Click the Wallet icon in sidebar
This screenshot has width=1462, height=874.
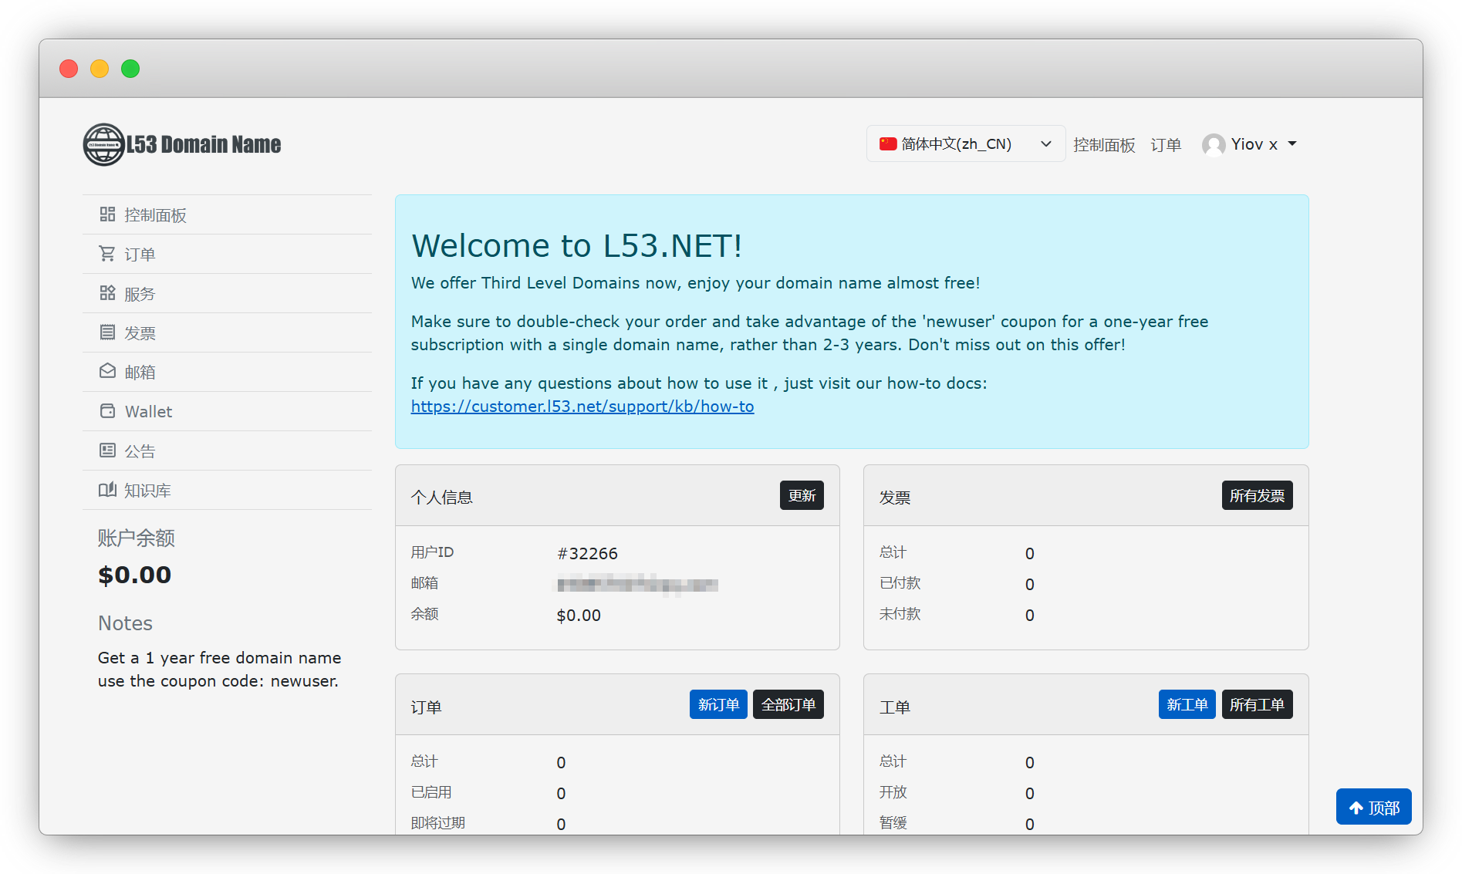(107, 411)
